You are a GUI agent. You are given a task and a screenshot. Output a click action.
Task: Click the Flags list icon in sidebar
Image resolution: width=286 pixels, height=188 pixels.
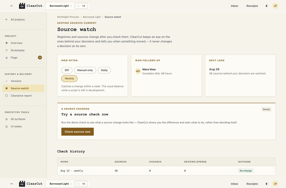[x=7, y=58]
